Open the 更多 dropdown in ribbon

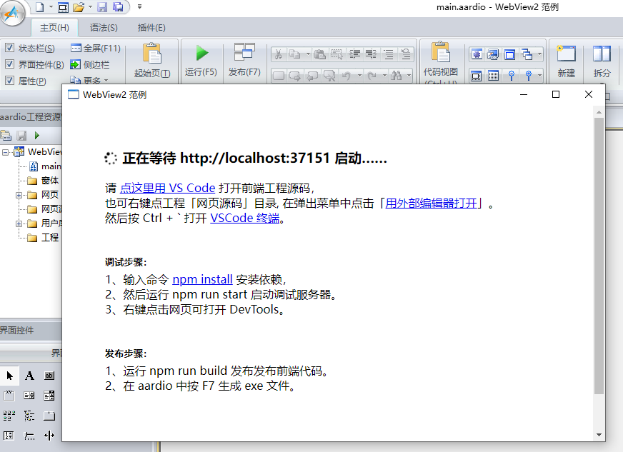tap(89, 81)
